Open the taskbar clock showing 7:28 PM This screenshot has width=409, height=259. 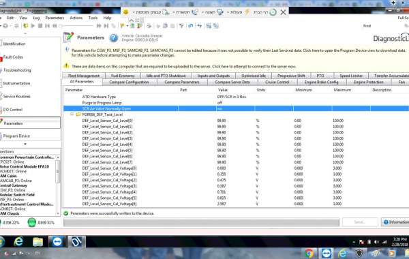399,242
